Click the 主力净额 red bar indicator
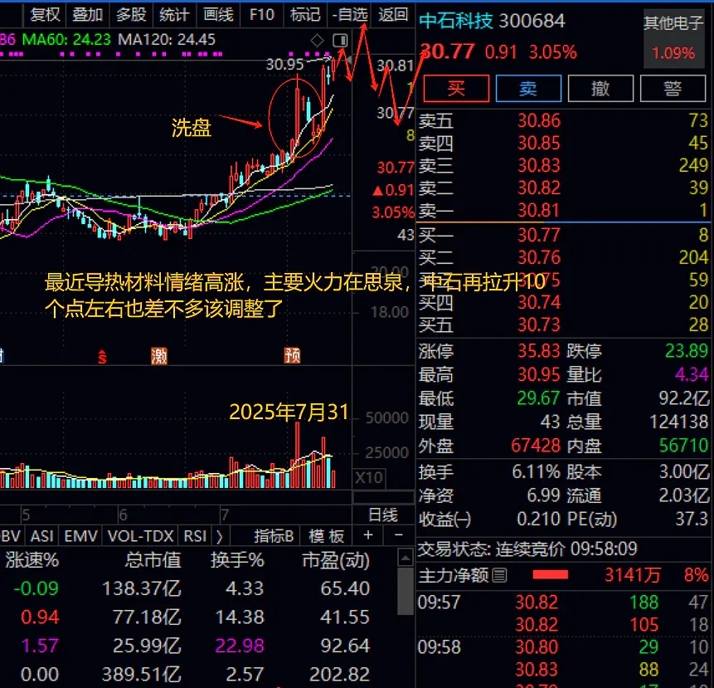The height and width of the screenshot is (688, 714). (x=550, y=575)
